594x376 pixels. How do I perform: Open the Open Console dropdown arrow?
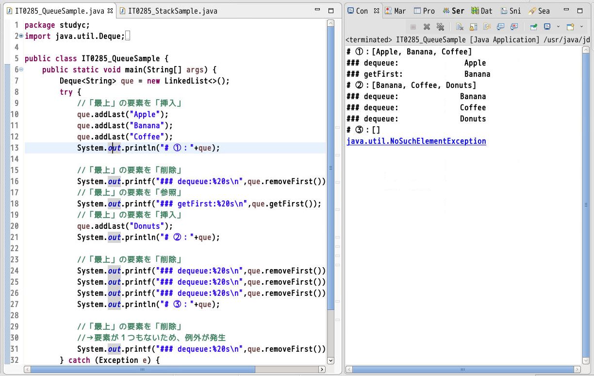pyautogui.click(x=580, y=27)
